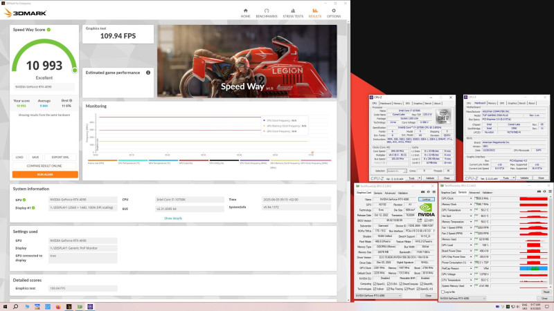Open the hamburger menu in GPU-Z Sensors window
Viewport: 554px width, 311px height.
(550, 191)
